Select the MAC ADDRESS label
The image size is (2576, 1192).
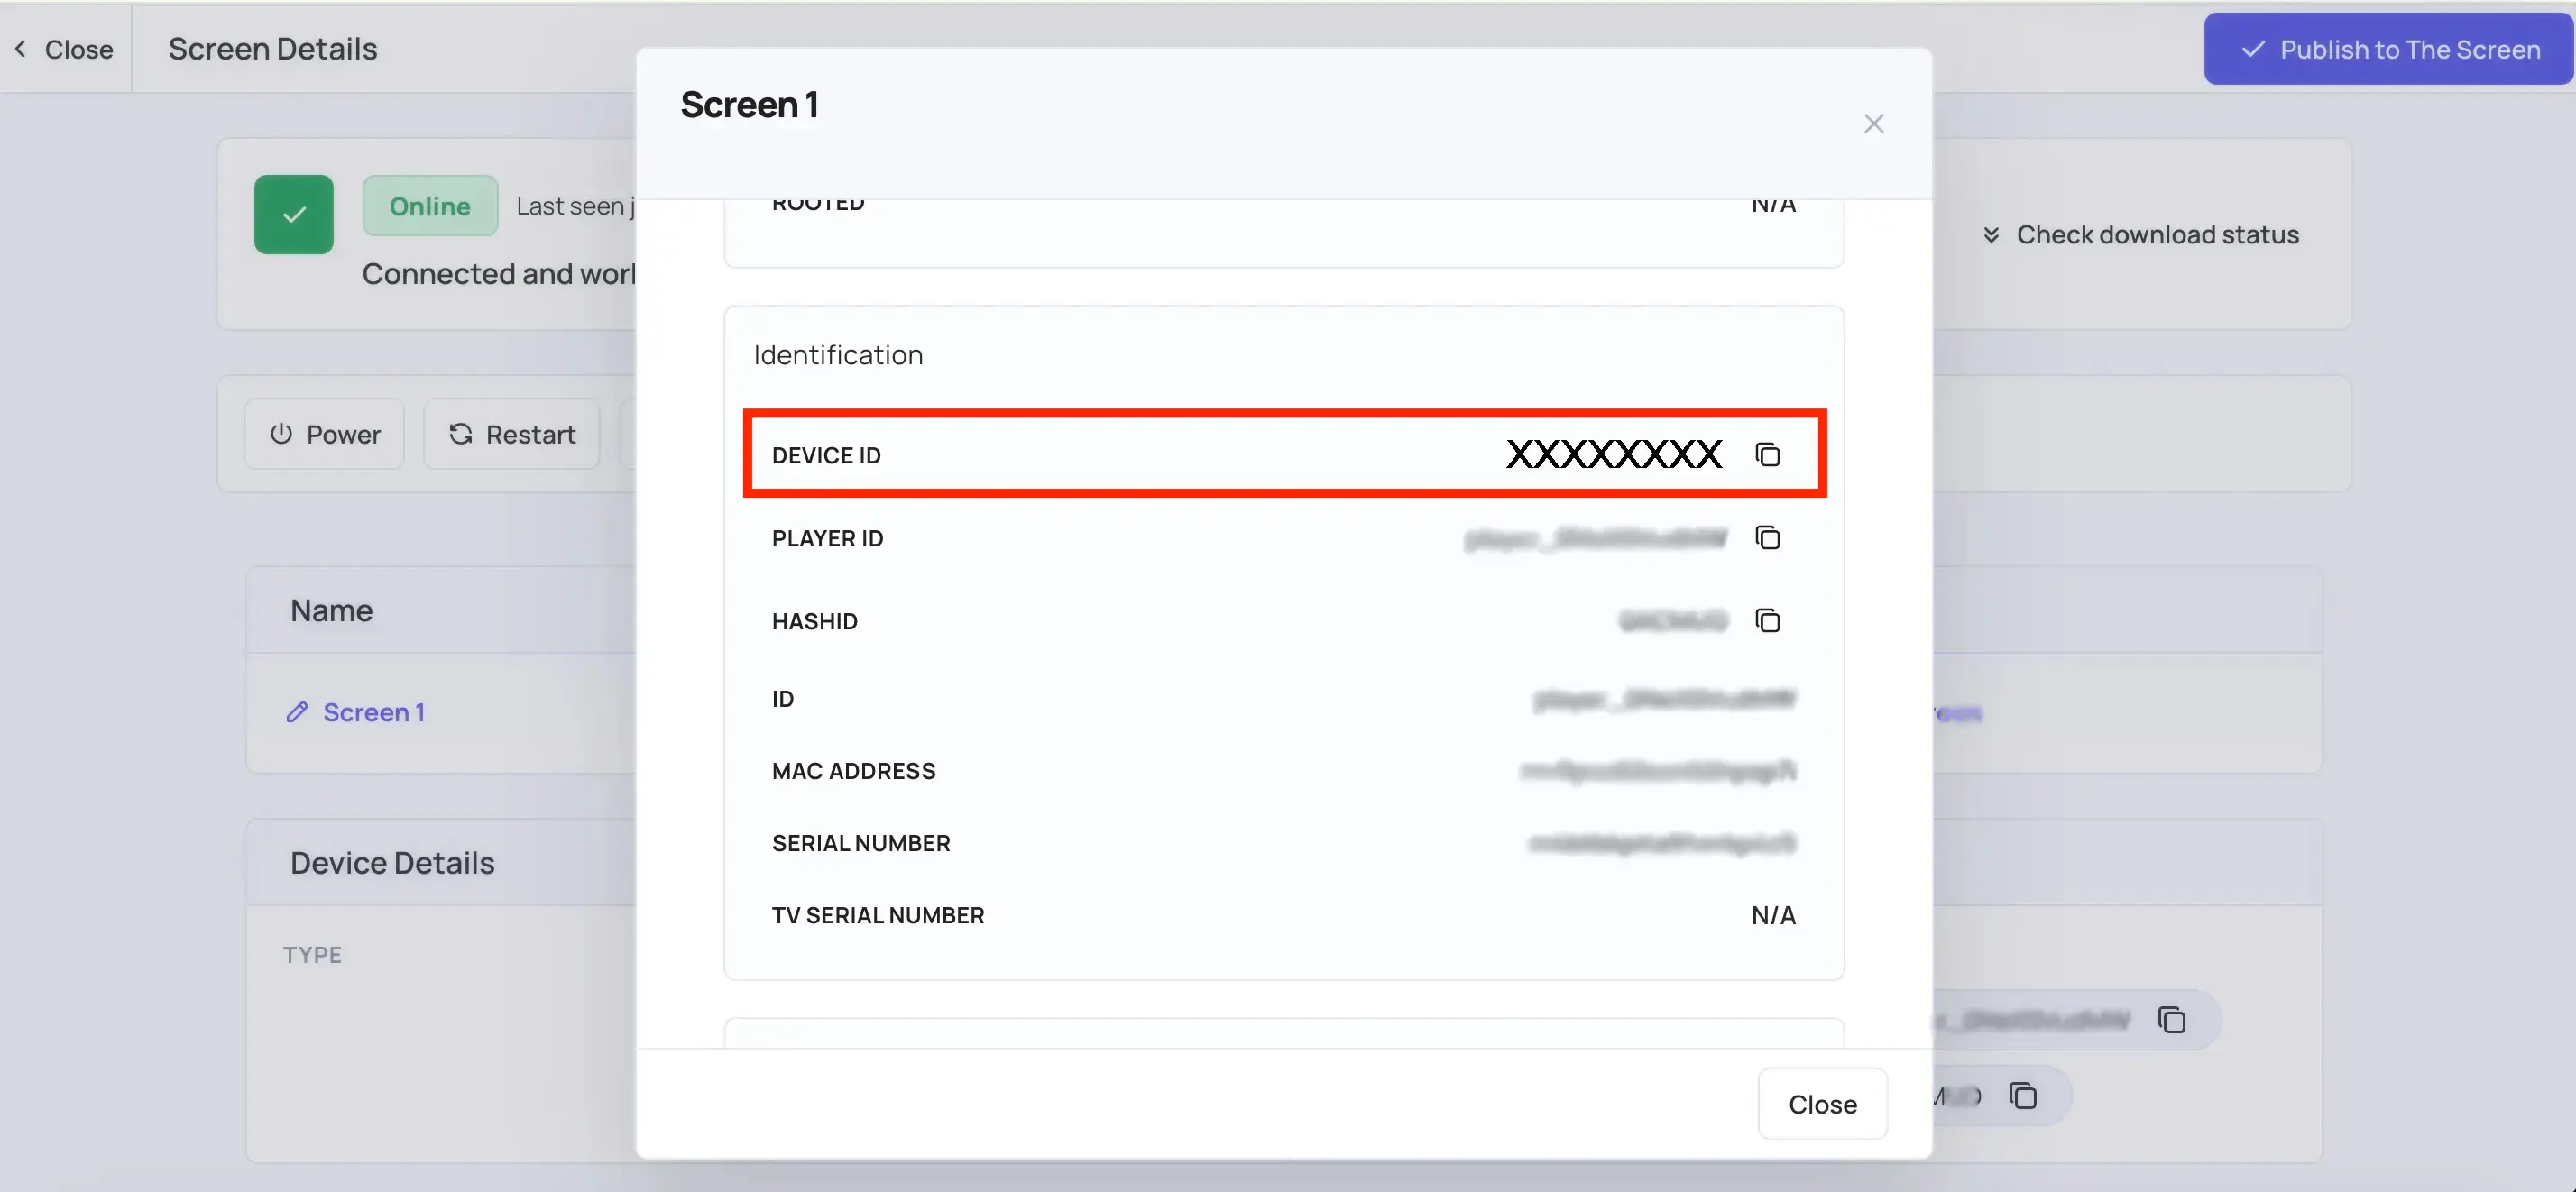pos(854,771)
